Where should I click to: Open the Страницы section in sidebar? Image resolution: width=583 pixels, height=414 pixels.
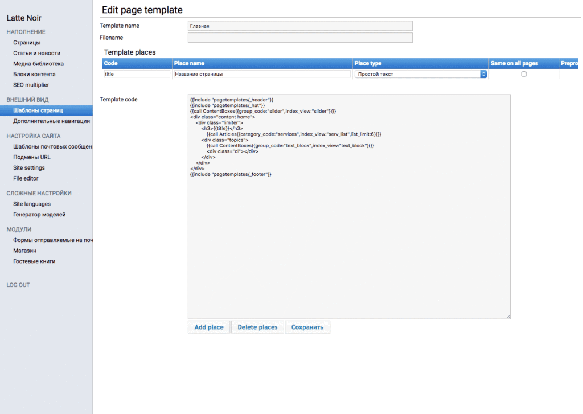pyautogui.click(x=27, y=43)
